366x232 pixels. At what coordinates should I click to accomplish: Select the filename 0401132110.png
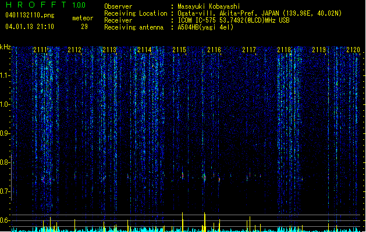(30, 15)
